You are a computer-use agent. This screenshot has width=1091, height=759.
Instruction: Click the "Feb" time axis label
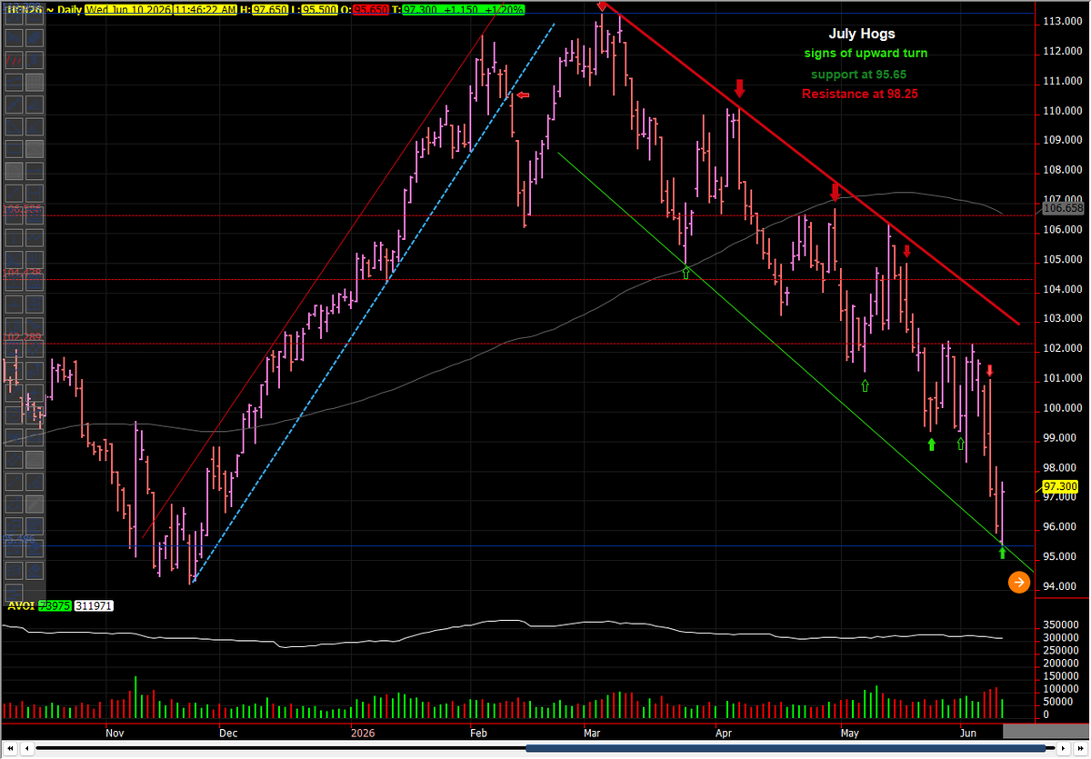(x=478, y=732)
